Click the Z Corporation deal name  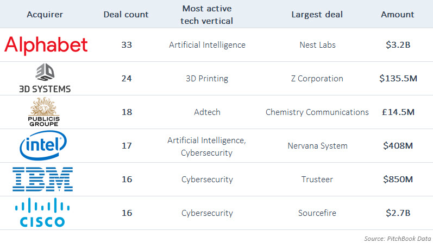(317, 79)
